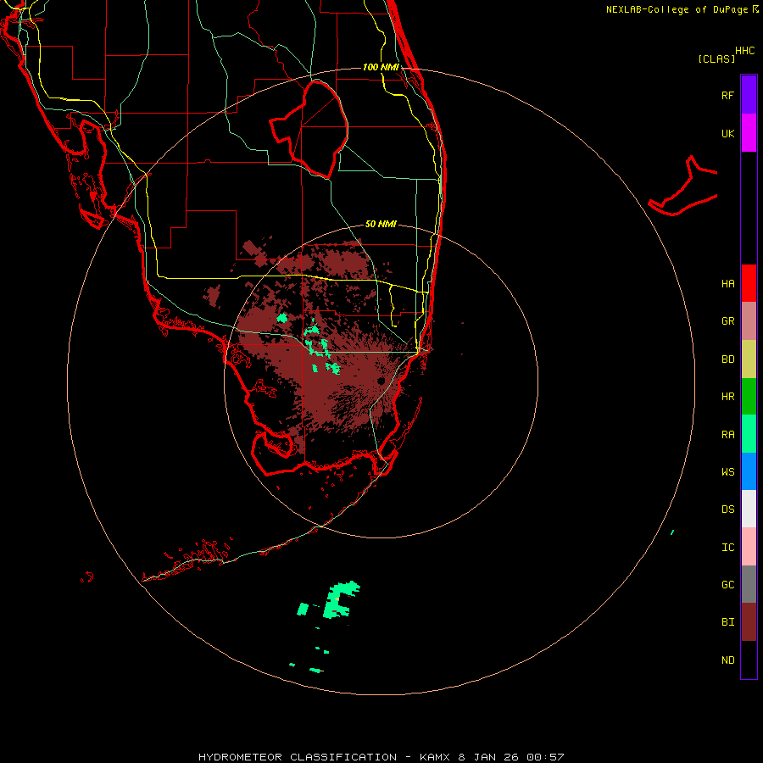
Task: Click the black radar-site dot near Miami
Action: pos(381,381)
